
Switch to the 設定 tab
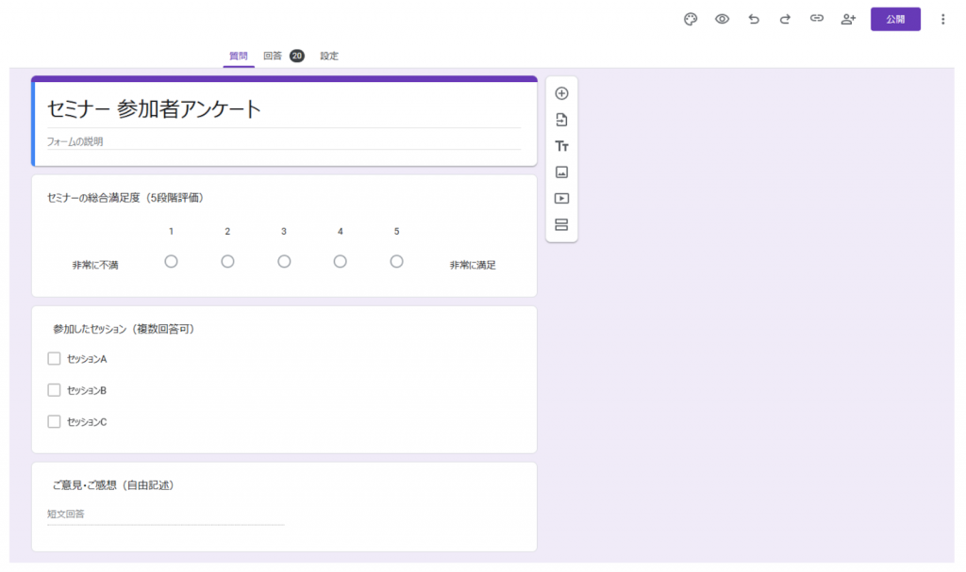(x=329, y=56)
